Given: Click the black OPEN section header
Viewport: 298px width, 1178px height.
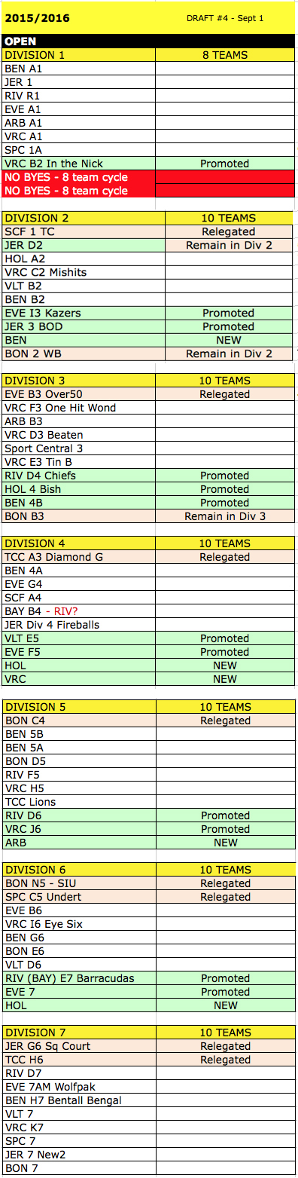Looking at the screenshot, I should (x=148, y=42).
